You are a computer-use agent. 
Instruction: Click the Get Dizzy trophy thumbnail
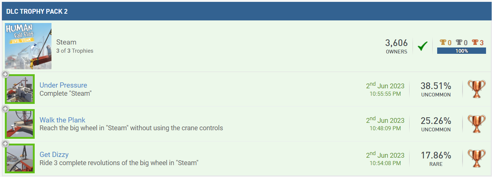pyautogui.click(x=21, y=158)
